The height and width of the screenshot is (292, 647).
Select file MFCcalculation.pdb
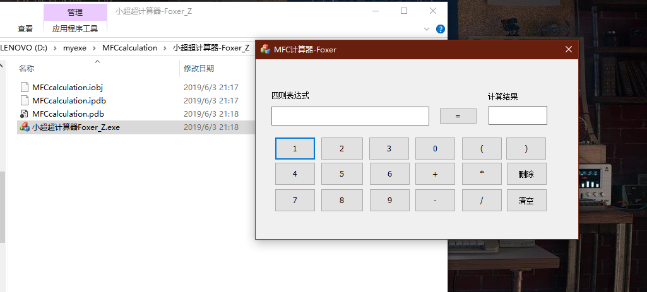click(68, 114)
